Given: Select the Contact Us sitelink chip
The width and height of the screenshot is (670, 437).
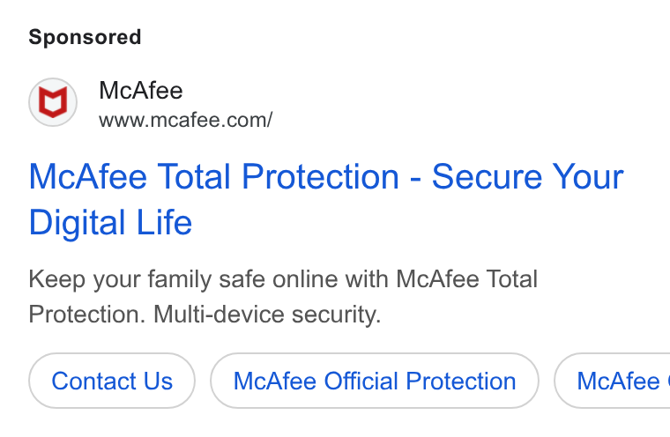Looking at the screenshot, I should click(112, 381).
